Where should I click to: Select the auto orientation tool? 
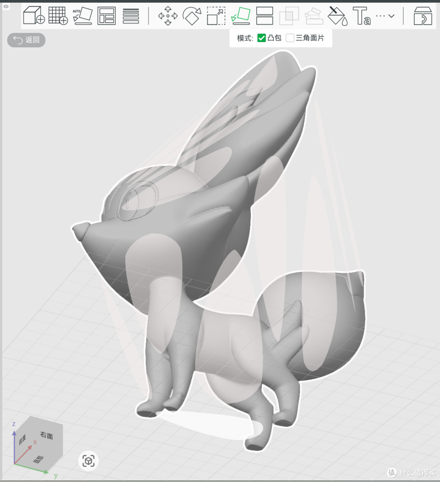tap(82, 15)
